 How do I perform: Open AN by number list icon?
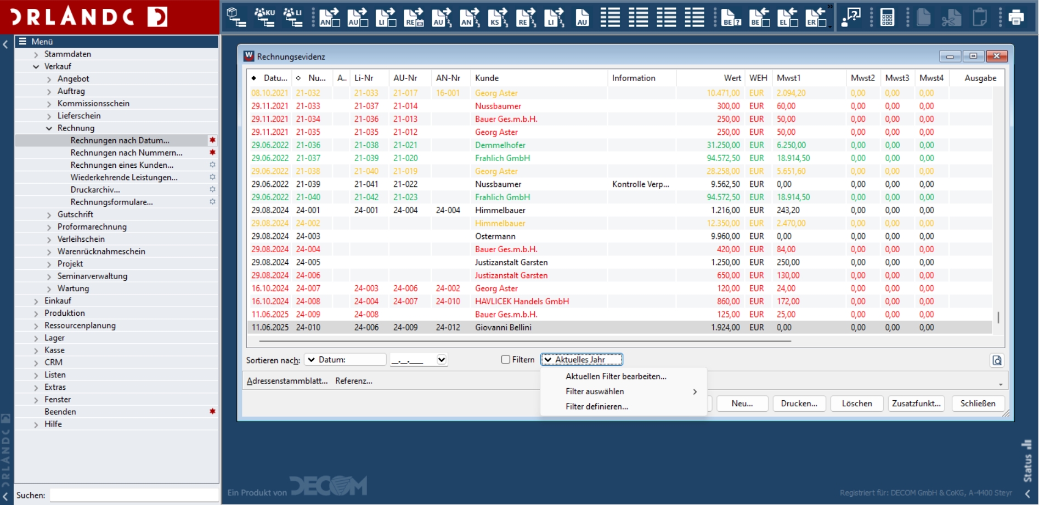pyautogui.click(x=470, y=17)
